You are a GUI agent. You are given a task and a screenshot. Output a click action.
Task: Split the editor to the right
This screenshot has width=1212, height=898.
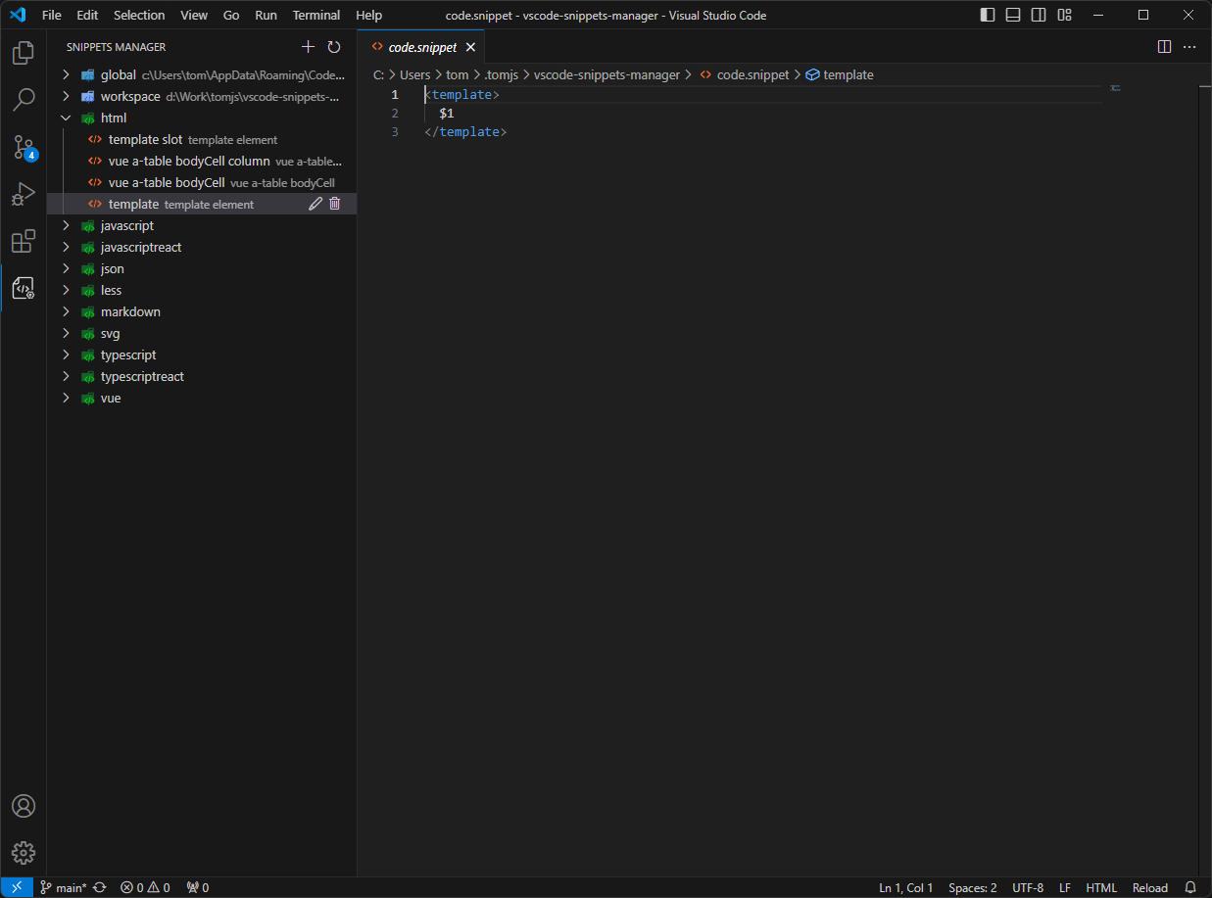[x=1164, y=47]
